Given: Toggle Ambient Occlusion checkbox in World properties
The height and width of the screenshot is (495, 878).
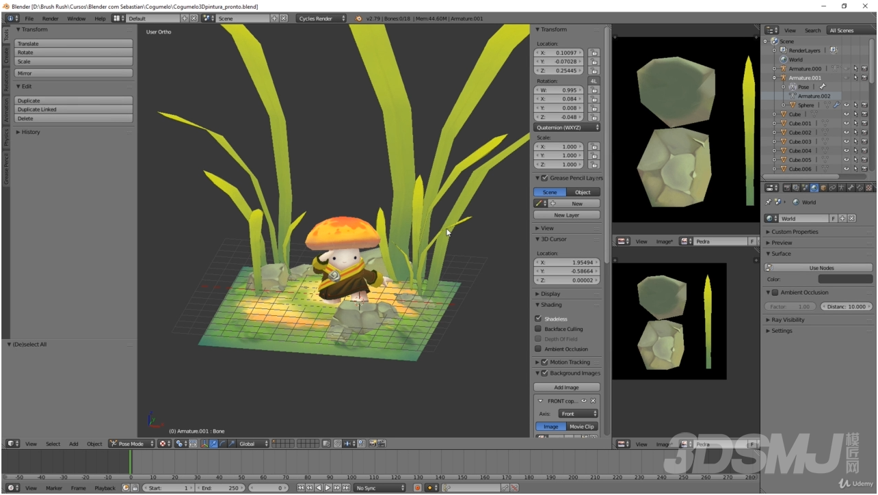Looking at the screenshot, I should 775,293.
